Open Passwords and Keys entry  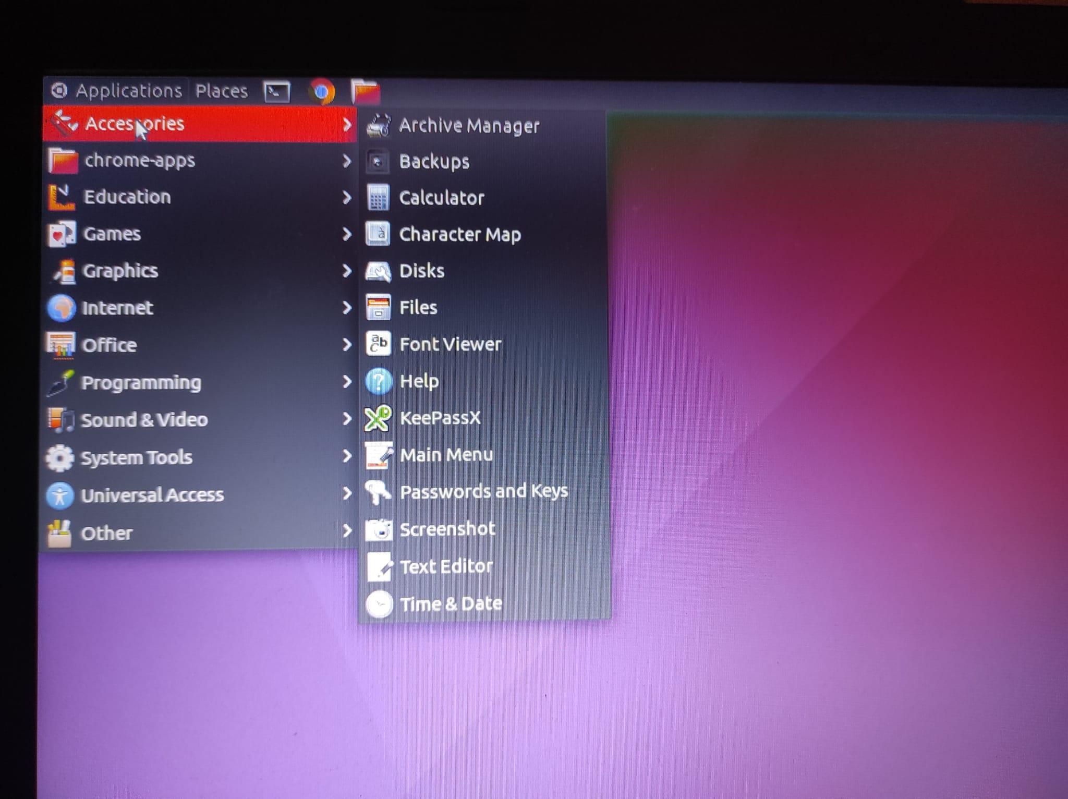[x=483, y=491]
